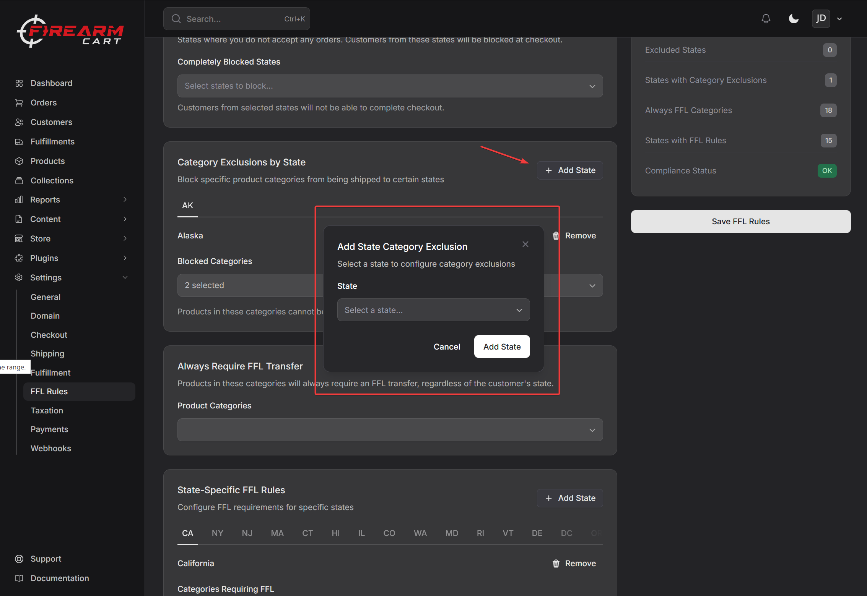The image size is (867, 596).
Task: Switch to the HI state tab
Action: point(336,533)
